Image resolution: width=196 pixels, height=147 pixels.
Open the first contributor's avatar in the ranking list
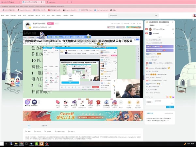[150, 29]
